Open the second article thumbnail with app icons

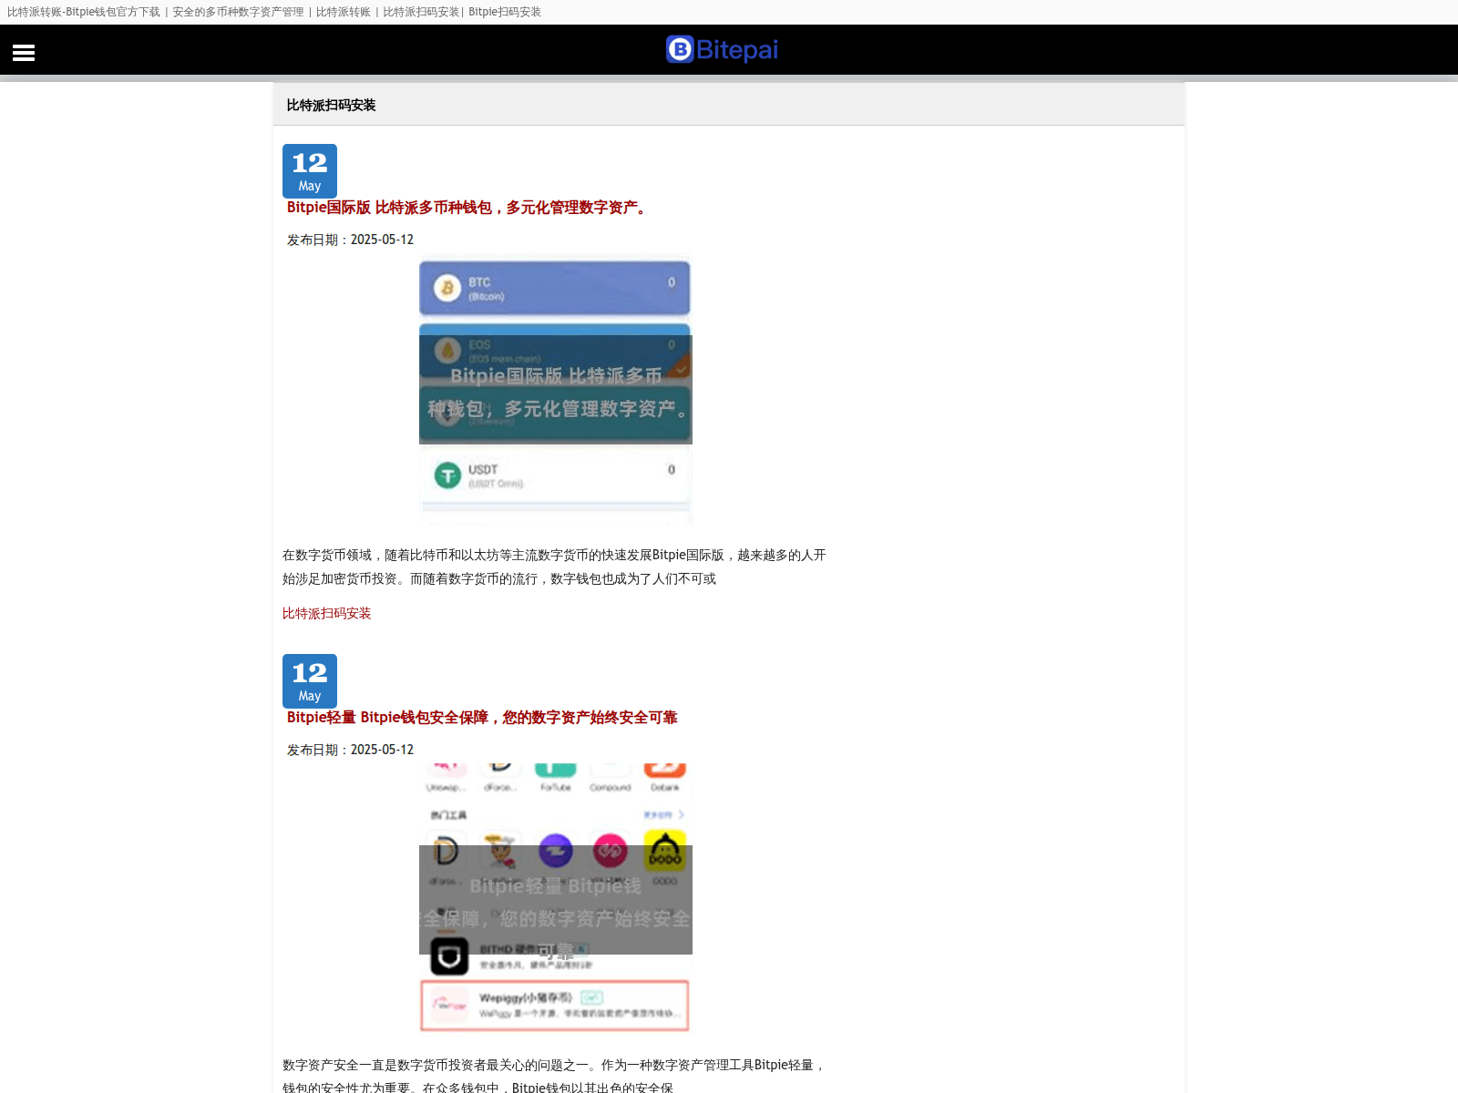556,900
